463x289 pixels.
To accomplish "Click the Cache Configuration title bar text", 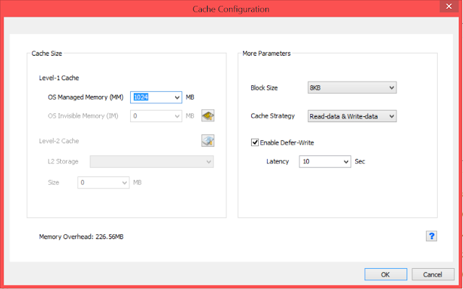I will (x=231, y=9).
